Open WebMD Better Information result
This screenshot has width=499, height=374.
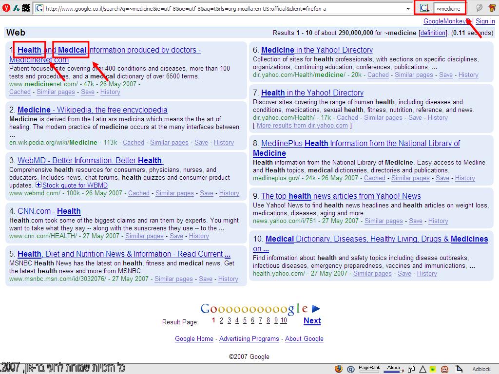[90, 160]
